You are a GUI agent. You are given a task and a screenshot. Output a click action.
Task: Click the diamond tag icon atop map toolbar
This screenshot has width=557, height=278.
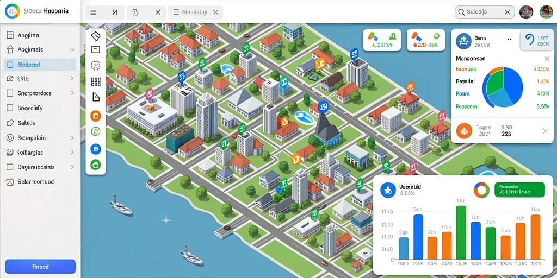point(96,36)
